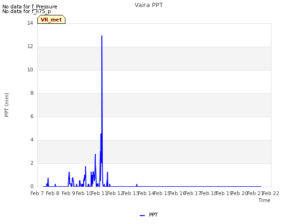Click the y-axis tick label 0
This screenshot has height=224, width=299.
(x=32, y=186)
